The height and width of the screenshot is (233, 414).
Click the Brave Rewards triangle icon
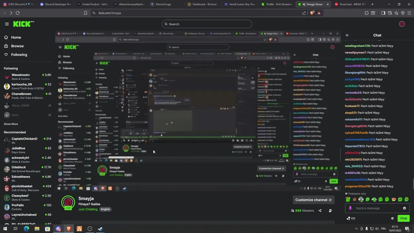tap(319, 13)
